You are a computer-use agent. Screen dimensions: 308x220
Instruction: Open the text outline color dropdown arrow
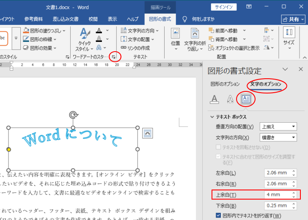click(x=107, y=39)
